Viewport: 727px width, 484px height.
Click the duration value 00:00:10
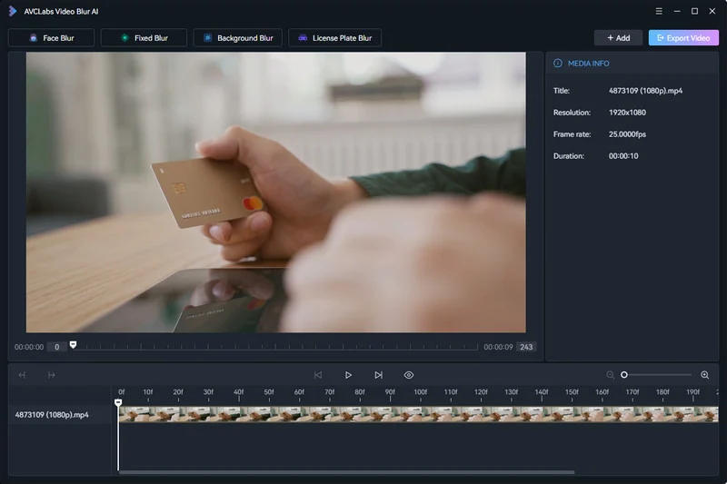pos(623,156)
